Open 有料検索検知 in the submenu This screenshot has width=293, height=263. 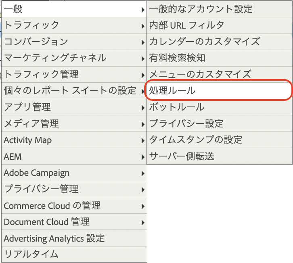[x=220, y=58]
